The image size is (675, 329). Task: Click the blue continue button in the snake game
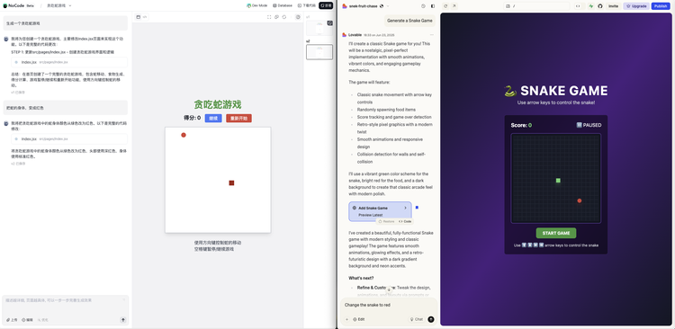pyautogui.click(x=213, y=118)
